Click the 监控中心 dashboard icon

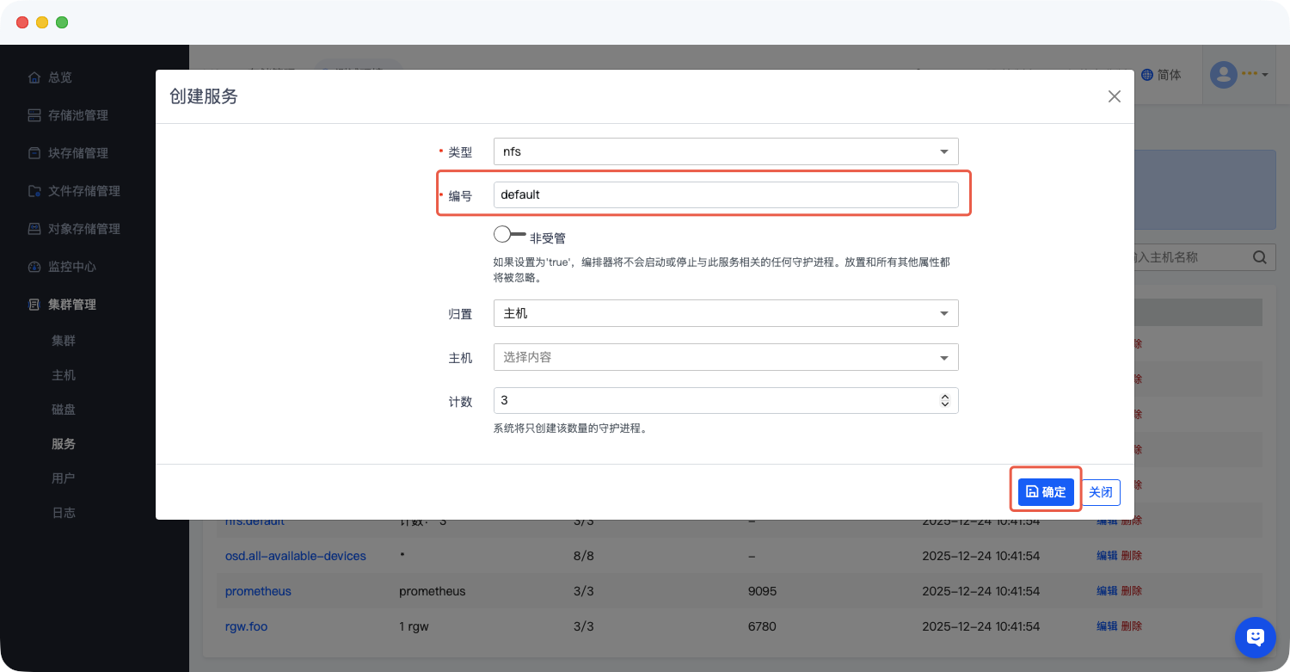click(x=34, y=267)
